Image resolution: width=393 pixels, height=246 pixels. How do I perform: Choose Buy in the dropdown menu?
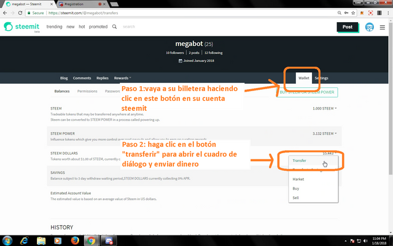pyautogui.click(x=296, y=189)
